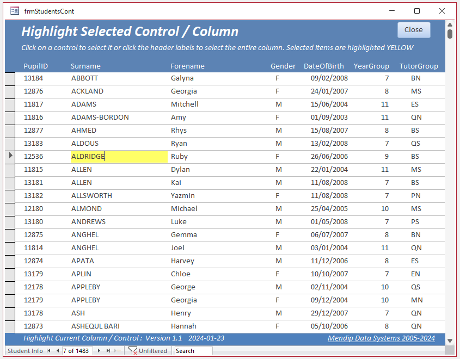
Task: Click the Unfiltered filter funnel icon
Action: [x=133, y=350]
